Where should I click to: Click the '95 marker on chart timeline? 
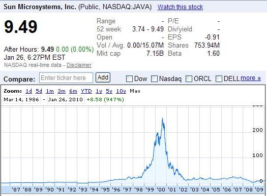tap(105, 189)
